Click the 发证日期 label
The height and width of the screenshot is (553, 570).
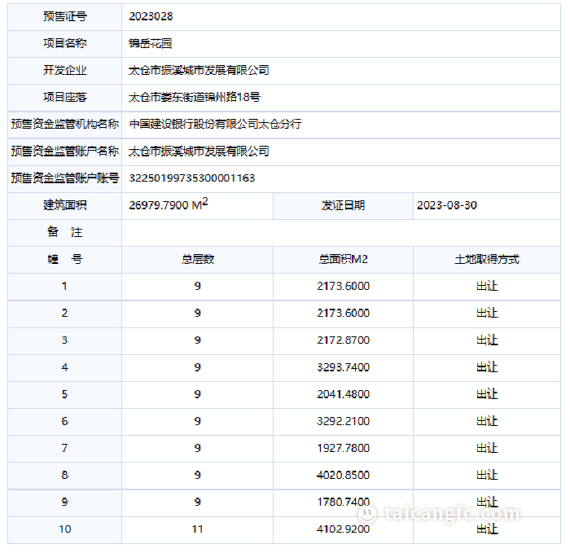click(x=343, y=205)
